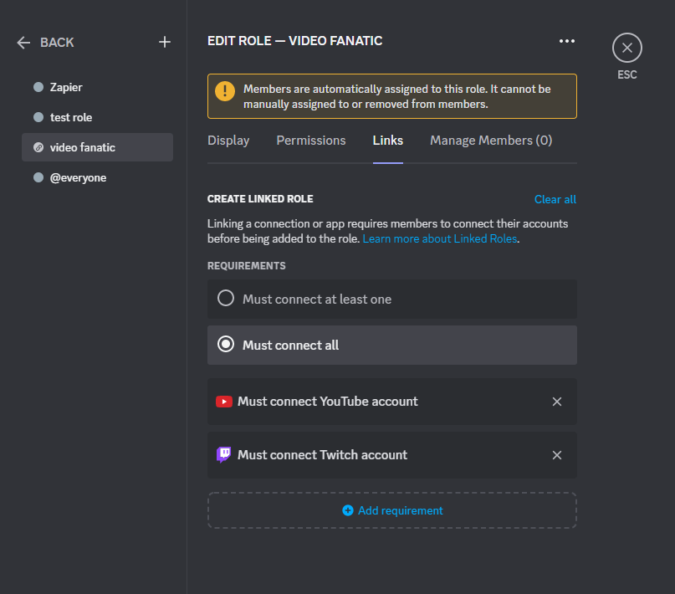Go to Manage Members tab
The width and height of the screenshot is (675, 594).
(491, 141)
